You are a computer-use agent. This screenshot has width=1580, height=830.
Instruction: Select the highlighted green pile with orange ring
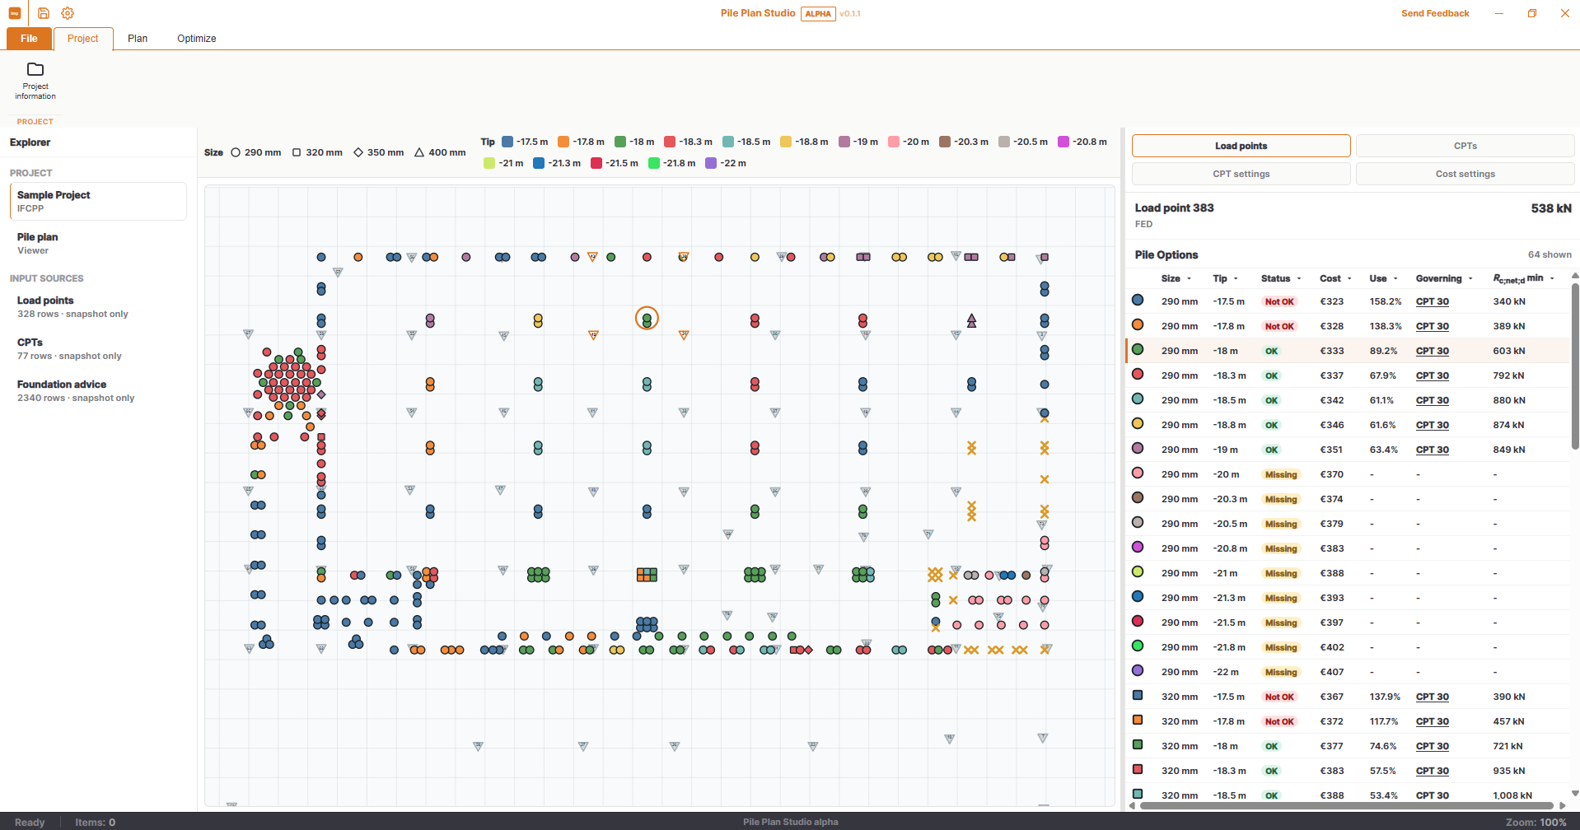pyautogui.click(x=647, y=318)
